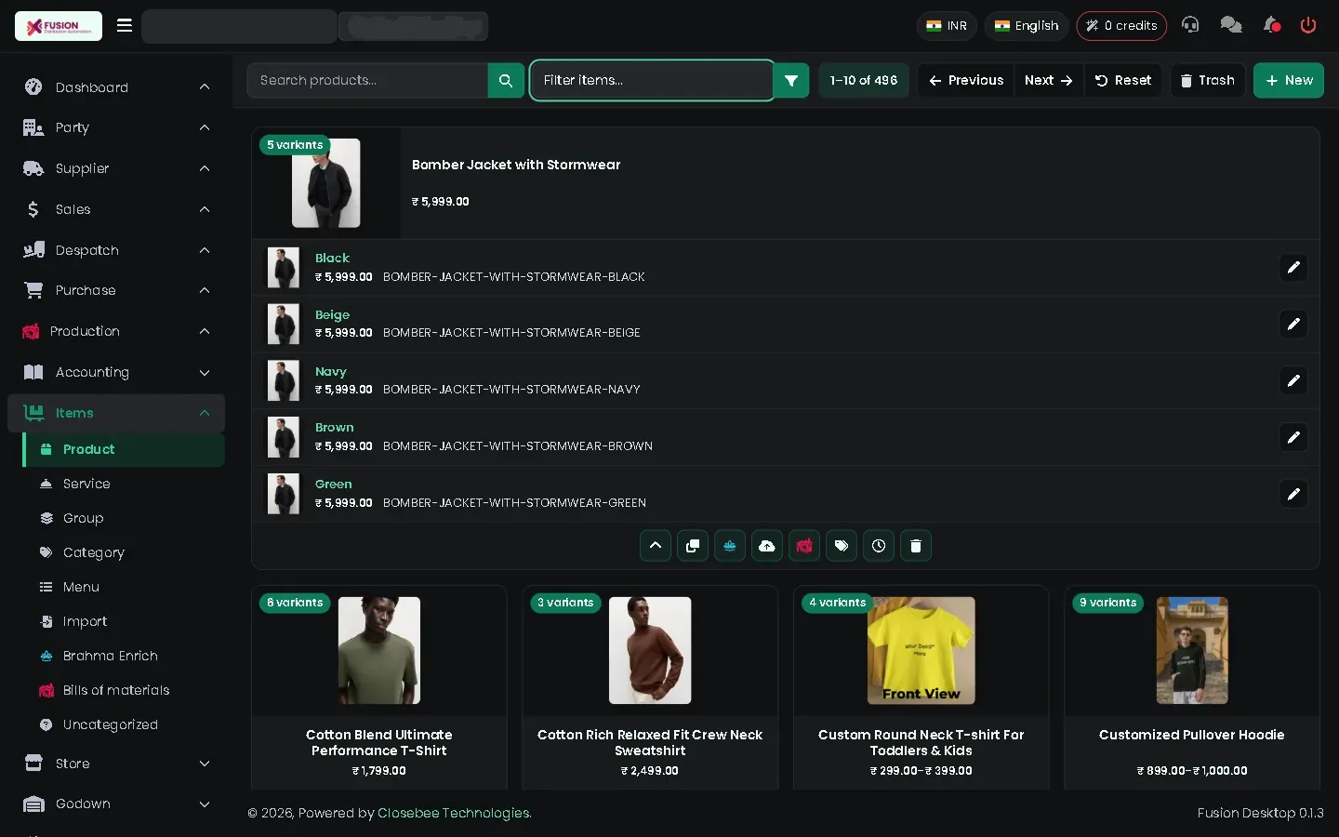Open the notifications bell
1339x837 pixels.
pos(1271,25)
